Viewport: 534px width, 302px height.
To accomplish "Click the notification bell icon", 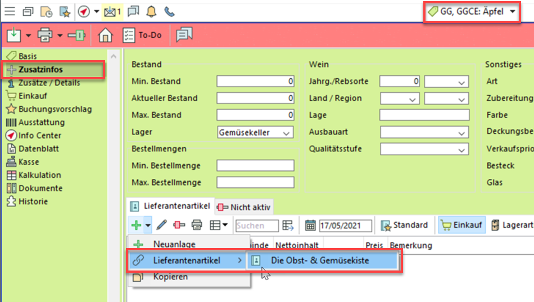I will tap(151, 11).
